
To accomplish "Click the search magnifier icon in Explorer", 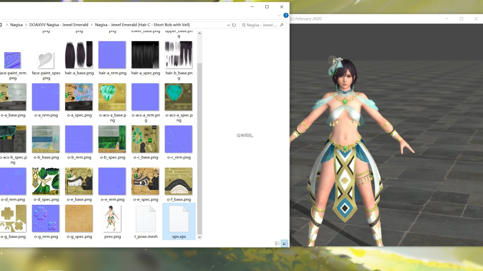I will coord(281,25).
